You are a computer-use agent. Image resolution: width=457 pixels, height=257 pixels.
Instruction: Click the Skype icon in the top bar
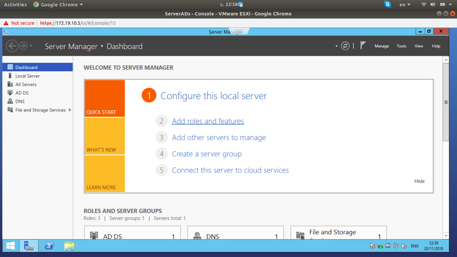click(388, 4)
